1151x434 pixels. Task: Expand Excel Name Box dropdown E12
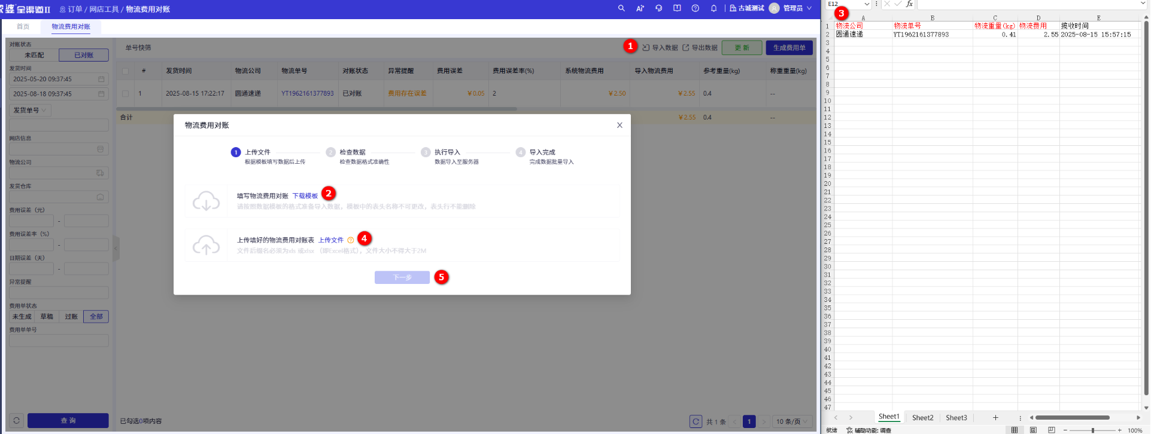867,4
